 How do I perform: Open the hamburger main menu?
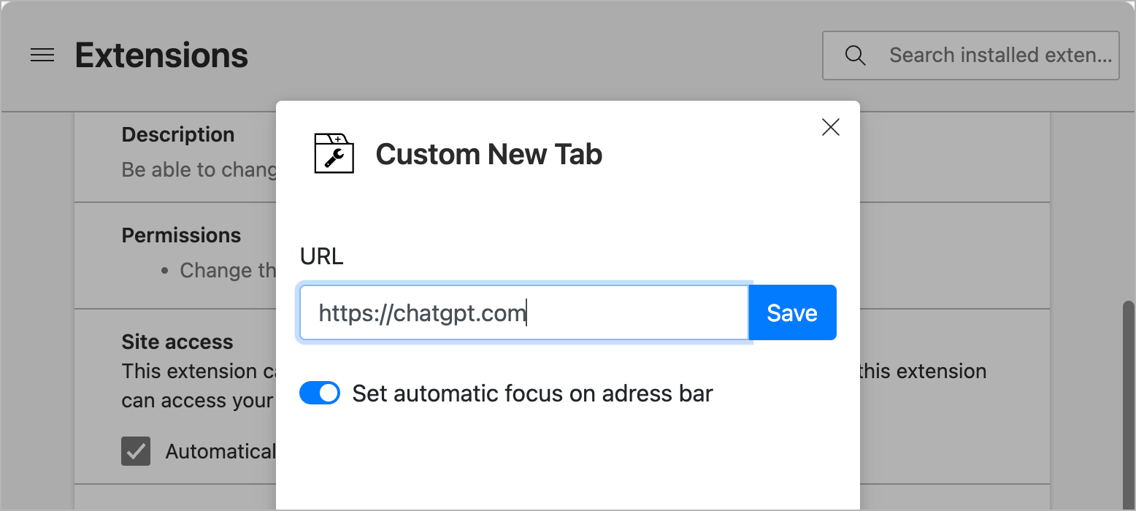42,55
